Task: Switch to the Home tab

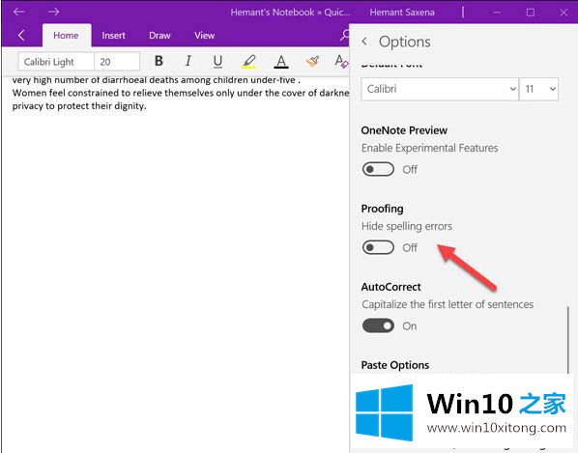Action: pos(66,36)
